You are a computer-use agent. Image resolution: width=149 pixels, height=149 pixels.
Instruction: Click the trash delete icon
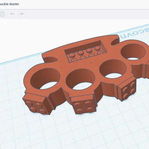pos(2,14)
